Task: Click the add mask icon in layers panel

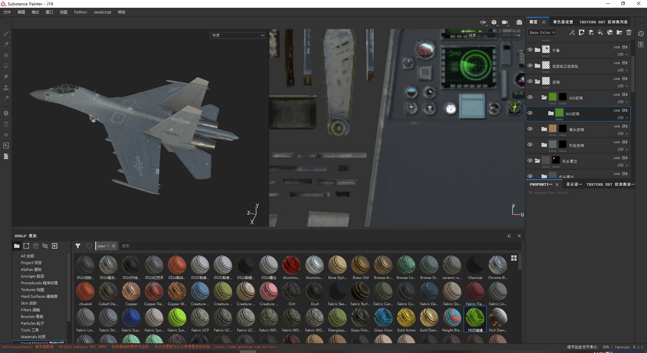Action: click(x=582, y=32)
